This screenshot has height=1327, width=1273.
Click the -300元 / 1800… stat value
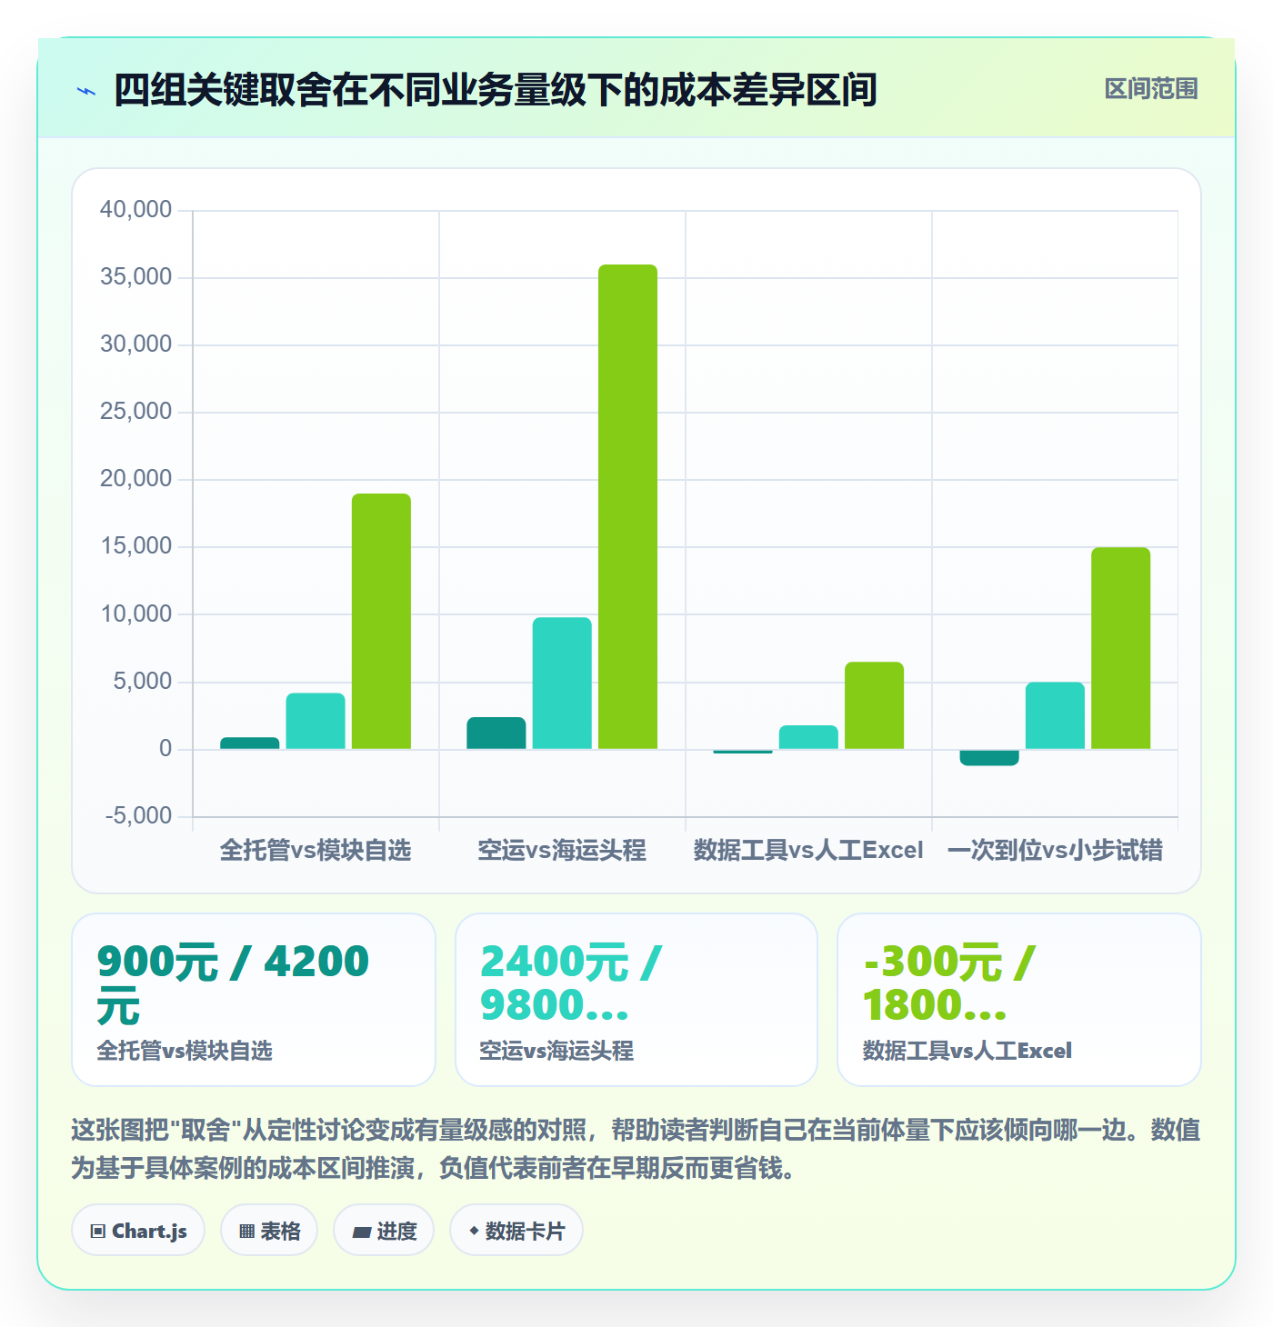(x=949, y=983)
